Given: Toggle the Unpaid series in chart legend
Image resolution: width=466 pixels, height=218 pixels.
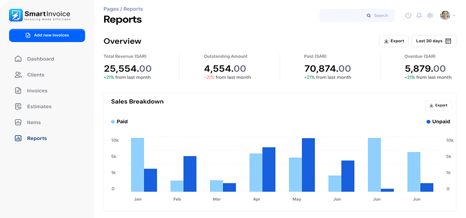Looking at the screenshot, I should (438, 122).
